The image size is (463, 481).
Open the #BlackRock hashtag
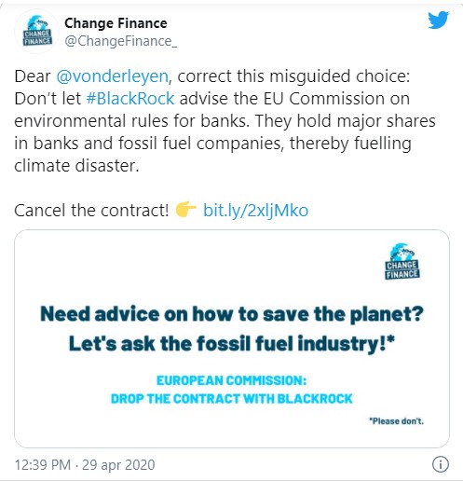[130, 99]
